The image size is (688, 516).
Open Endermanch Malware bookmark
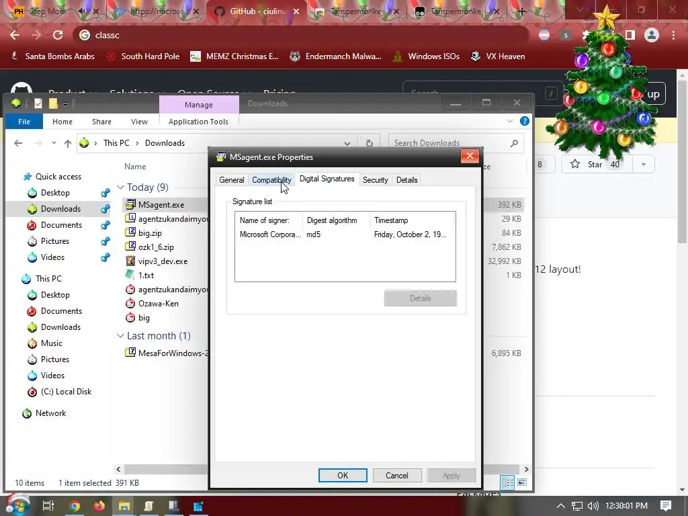pyautogui.click(x=336, y=56)
